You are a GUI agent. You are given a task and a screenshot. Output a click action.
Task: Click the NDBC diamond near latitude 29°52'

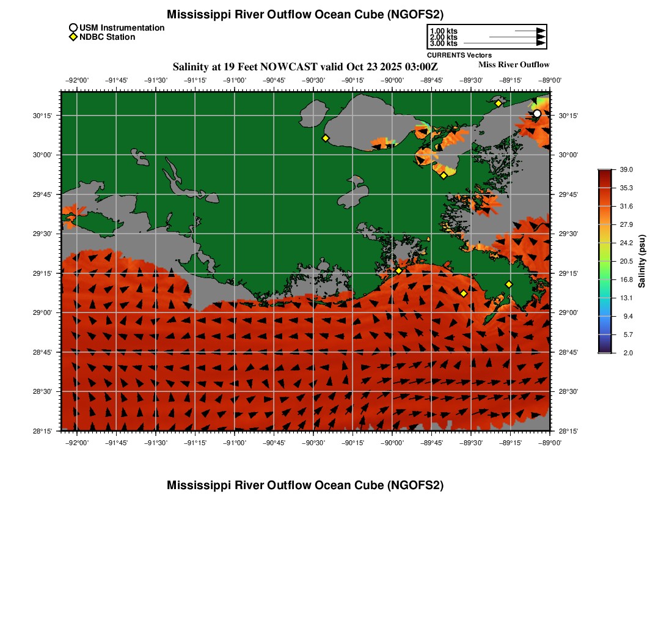tap(444, 175)
